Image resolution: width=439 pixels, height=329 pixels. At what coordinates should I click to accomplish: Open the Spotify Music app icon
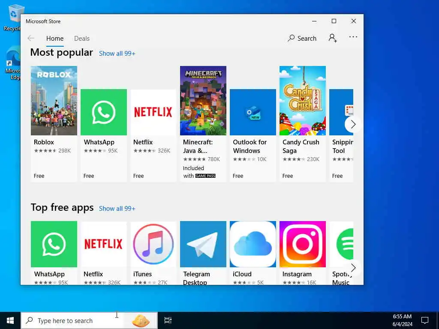[341, 244]
